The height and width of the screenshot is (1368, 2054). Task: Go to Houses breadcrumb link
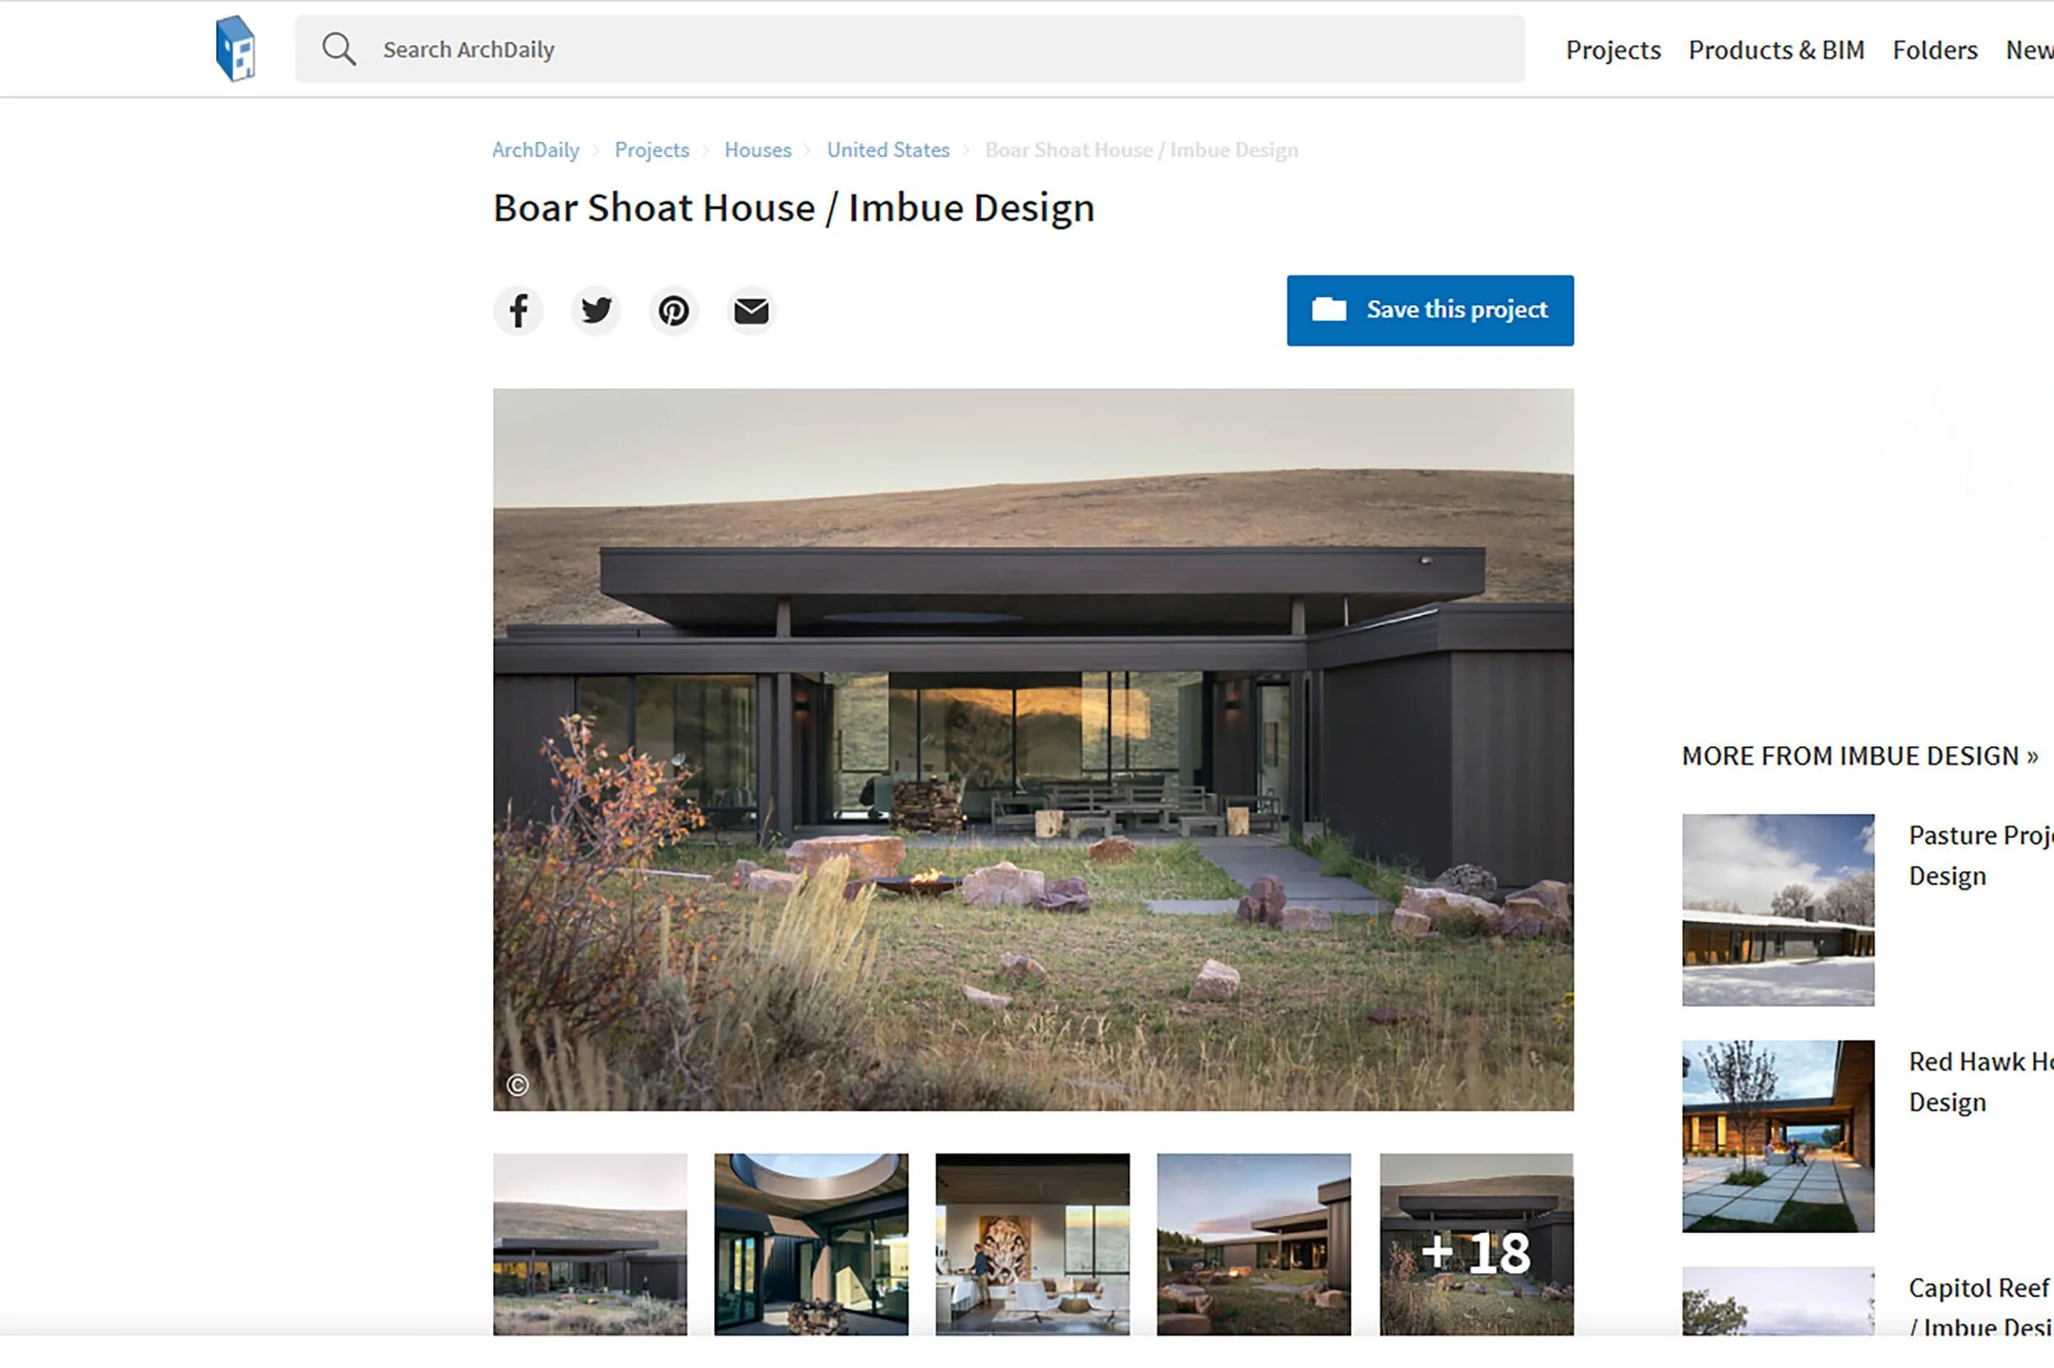pos(758,150)
